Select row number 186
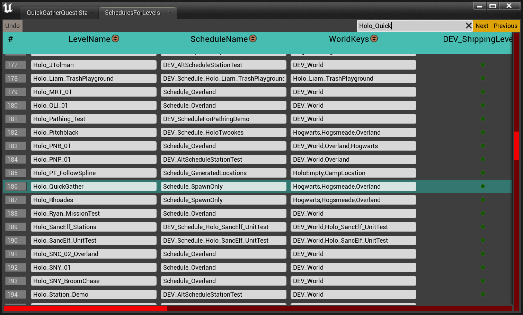Screen dimensions: 523x315 pyautogui.click(x=16, y=186)
